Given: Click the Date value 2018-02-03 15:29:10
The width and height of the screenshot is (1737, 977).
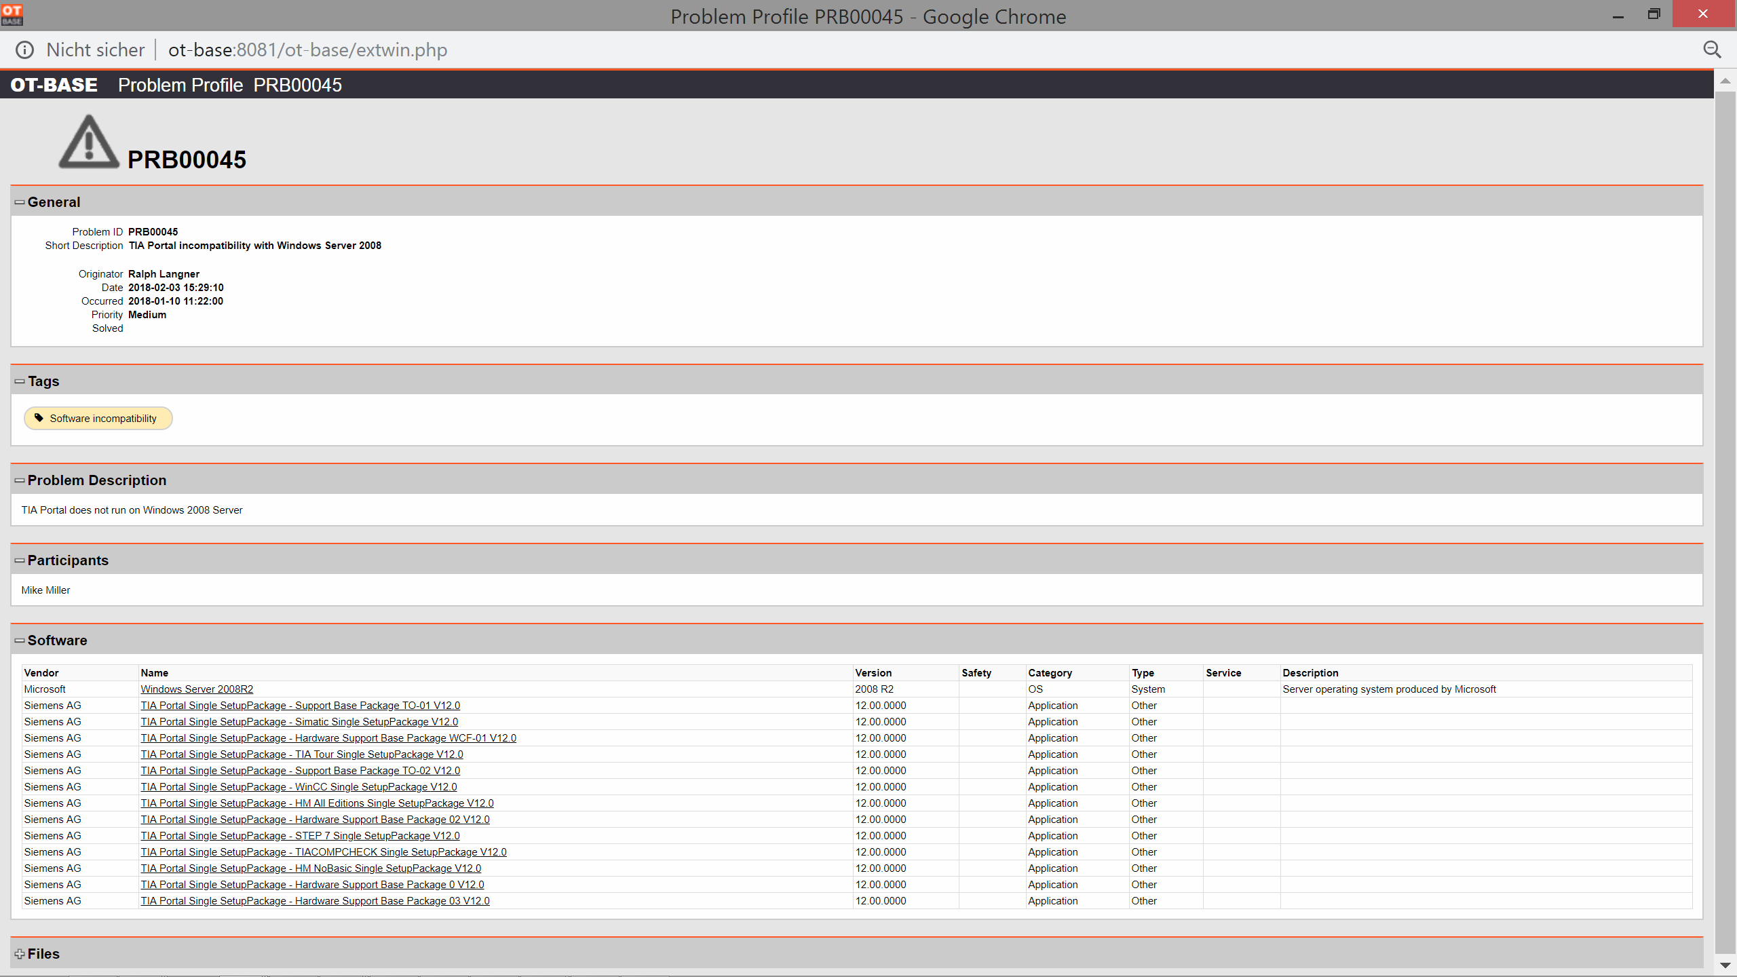Looking at the screenshot, I should pyautogui.click(x=176, y=288).
